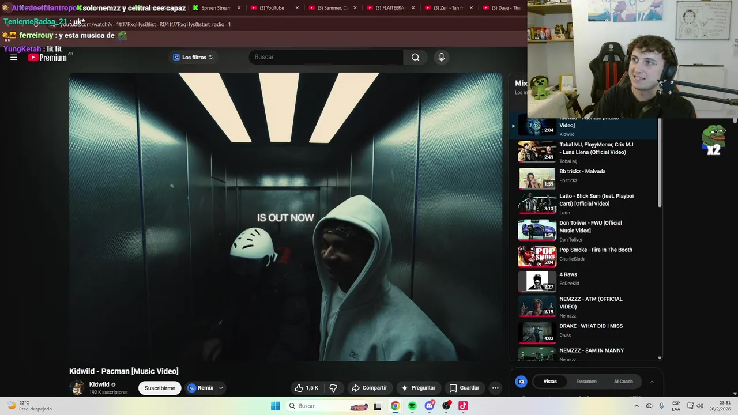Subscribe with the Suscribirme button
This screenshot has height=415, width=738.
tap(160, 388)
